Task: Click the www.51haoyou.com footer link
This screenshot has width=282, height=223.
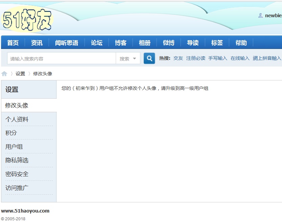Action: point(25,211)
